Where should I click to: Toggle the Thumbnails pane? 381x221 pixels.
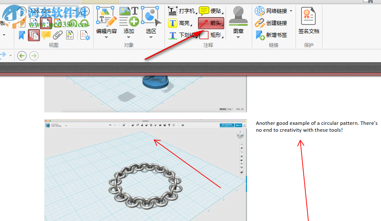coord(34,35)
